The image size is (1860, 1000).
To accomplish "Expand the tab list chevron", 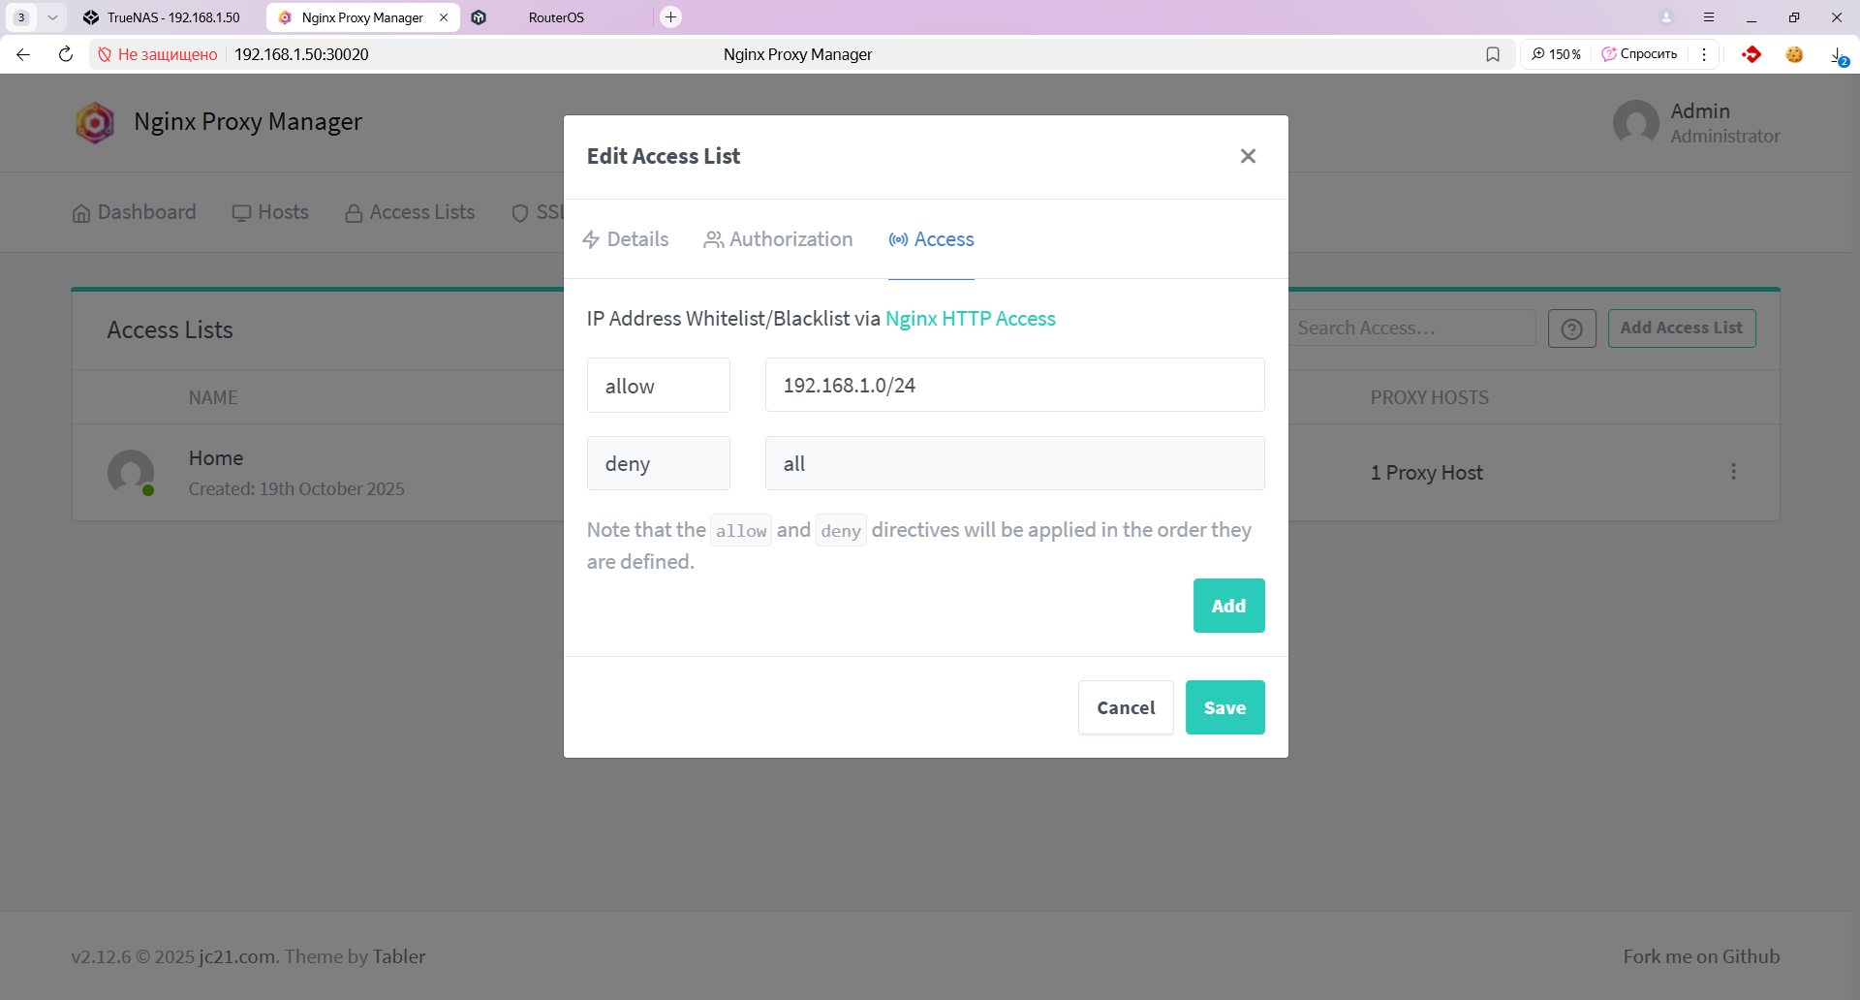I will [x=52, y=17].
